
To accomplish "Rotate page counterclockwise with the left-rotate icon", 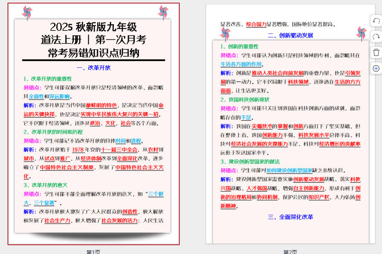I will tap(376, 21).
